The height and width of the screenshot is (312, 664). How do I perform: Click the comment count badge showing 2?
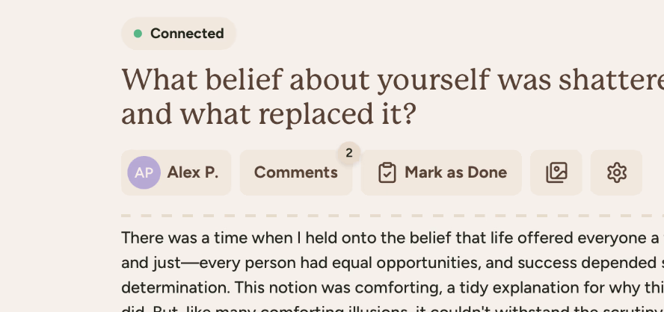coord(348,152)
